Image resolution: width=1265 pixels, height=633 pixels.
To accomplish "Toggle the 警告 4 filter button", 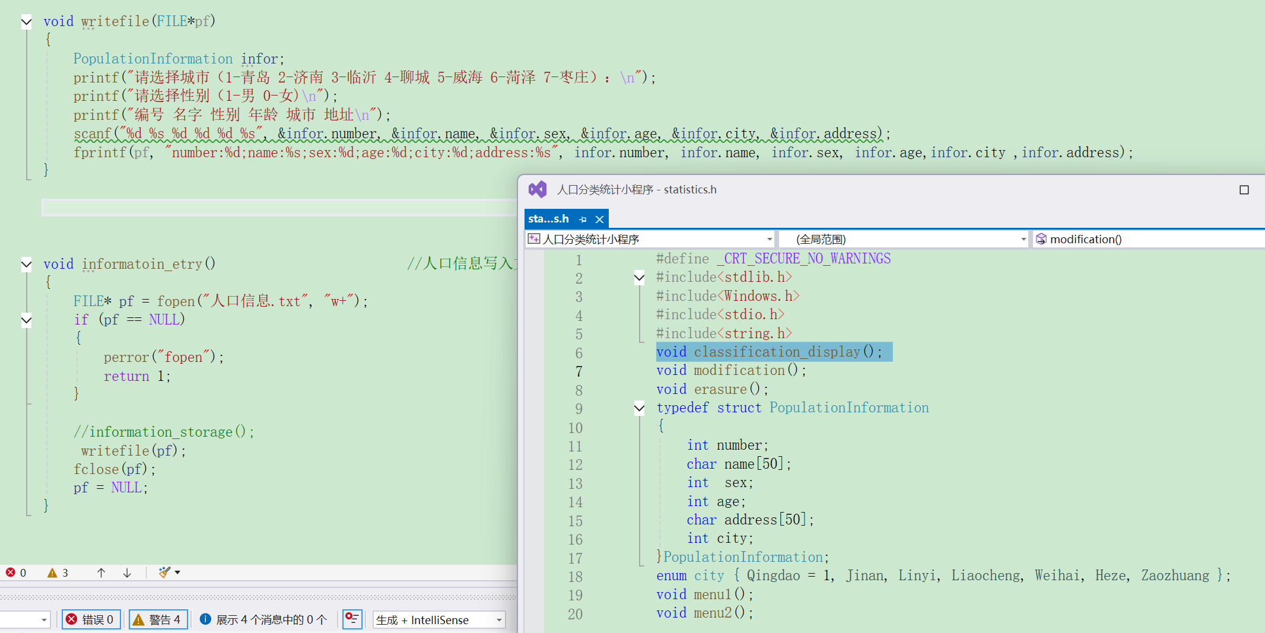I will pos(158,620).
